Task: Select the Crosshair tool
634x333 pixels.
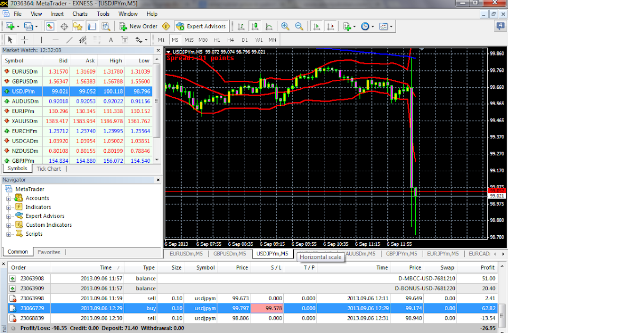Action: tap(24, 40)
